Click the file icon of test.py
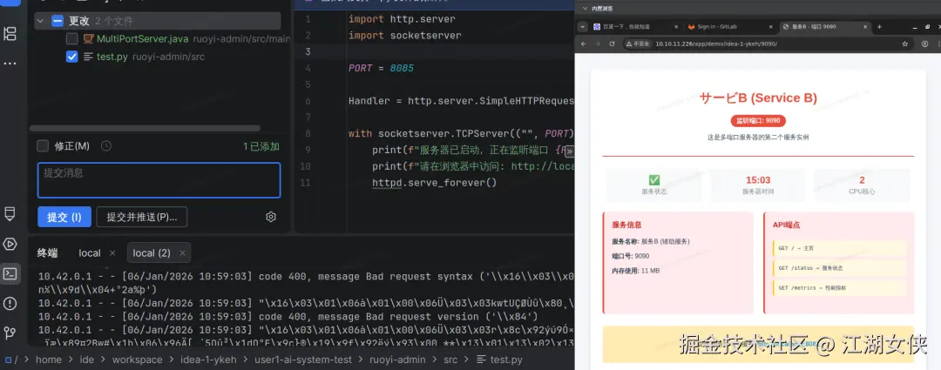The width and height of the screenshot is (941, 370). pos(88,57)
